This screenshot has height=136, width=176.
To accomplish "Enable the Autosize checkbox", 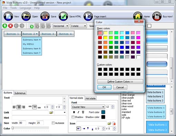I will point(53,123).
